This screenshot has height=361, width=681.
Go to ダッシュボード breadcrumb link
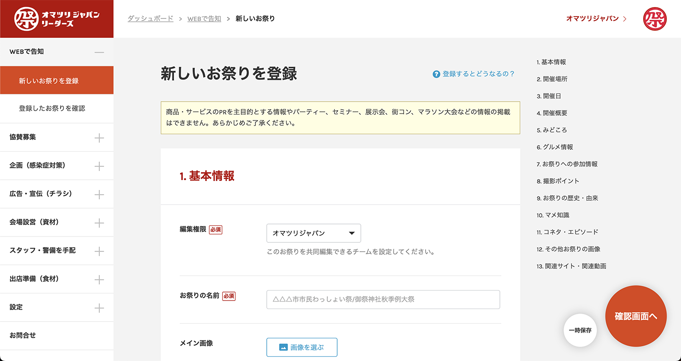150,19
